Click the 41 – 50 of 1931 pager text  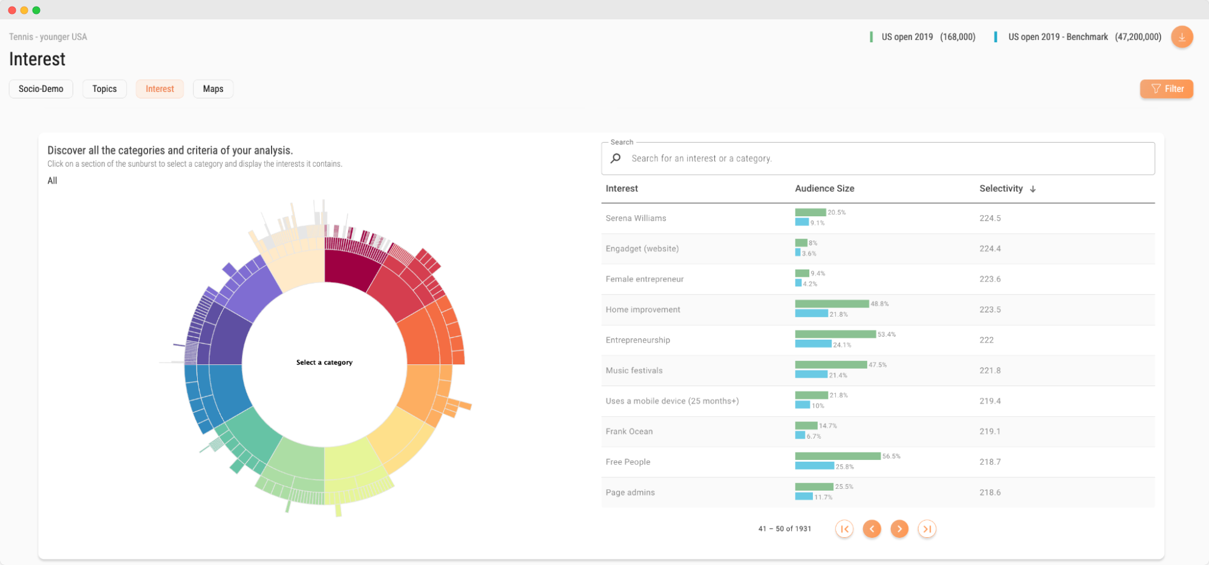[x=784, y=529]
